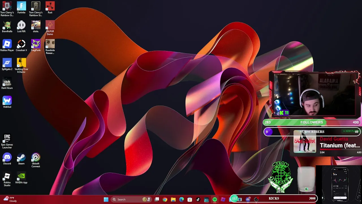Open TikTok from the taskbar

click(198, 199)
